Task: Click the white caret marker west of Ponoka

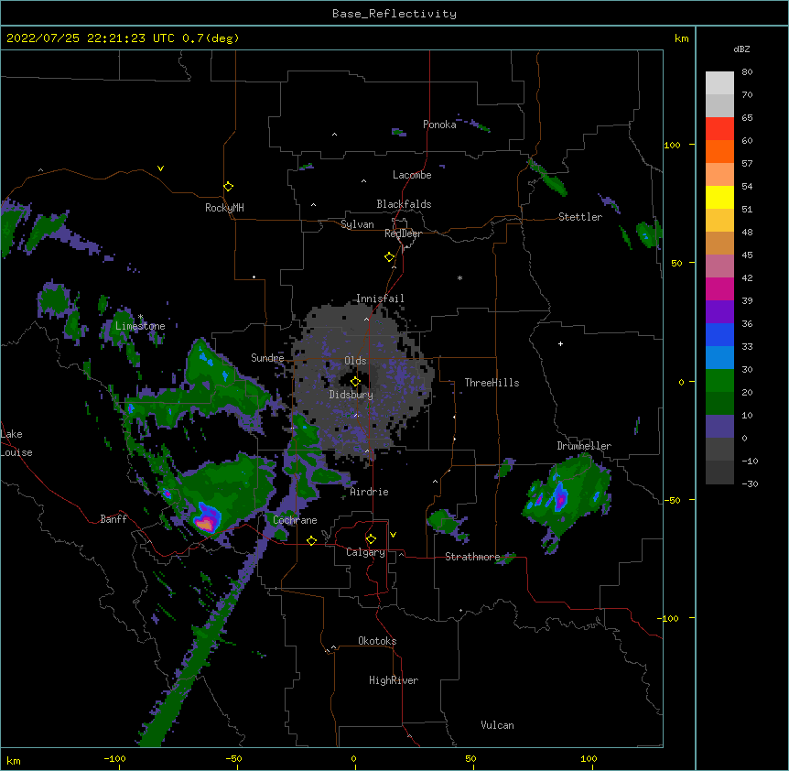Action: pyautogui.click(x=334, y=135)
